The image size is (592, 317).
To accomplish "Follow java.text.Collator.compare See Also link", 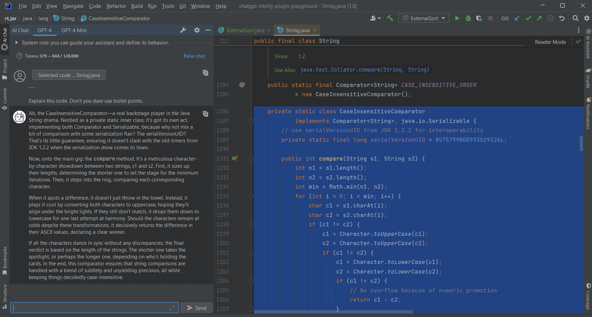I will (x=364, y=69).
